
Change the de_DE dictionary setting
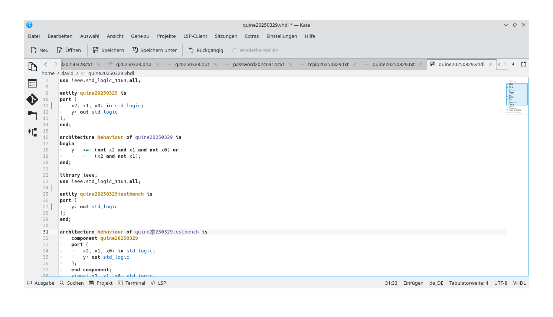click(x=436, y=283)
